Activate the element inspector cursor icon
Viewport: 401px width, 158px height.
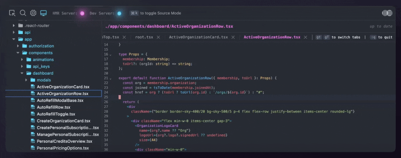coord(12,13)
